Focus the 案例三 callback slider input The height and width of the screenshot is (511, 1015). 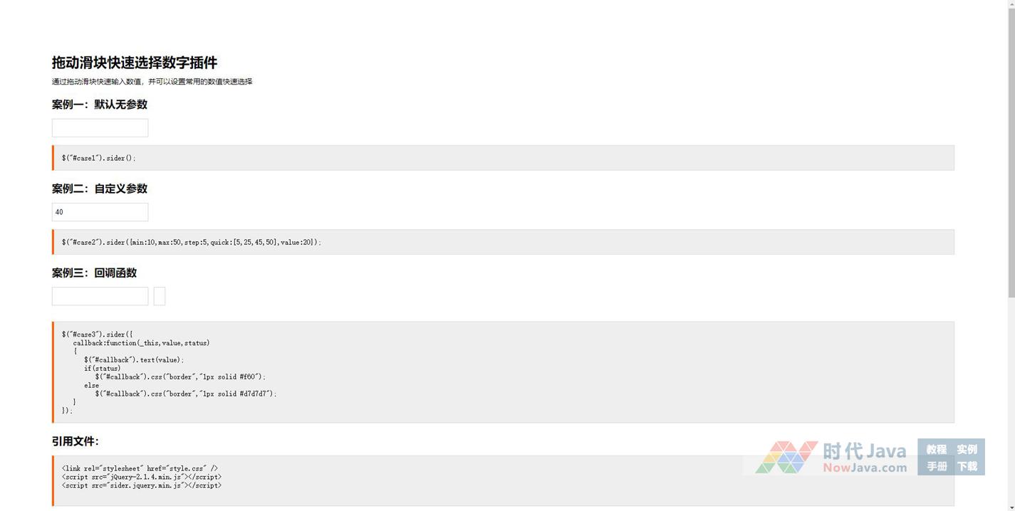click(x=100, y=296)
